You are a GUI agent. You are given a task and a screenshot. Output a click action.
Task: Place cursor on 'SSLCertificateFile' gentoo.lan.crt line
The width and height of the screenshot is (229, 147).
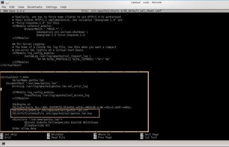click(50, 110)
